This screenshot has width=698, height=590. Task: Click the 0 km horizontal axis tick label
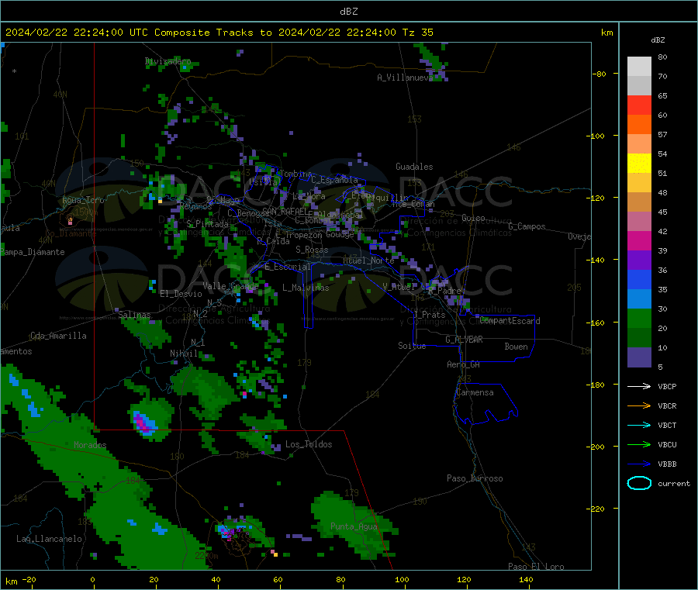pos(92,579)
